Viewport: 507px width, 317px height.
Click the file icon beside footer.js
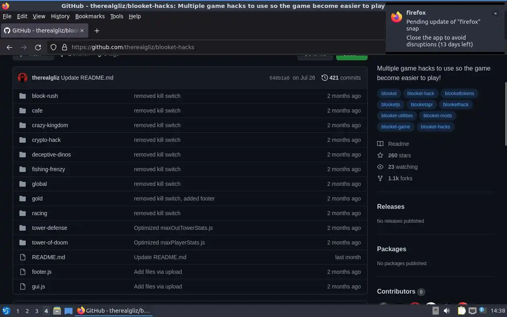[23, 272]
